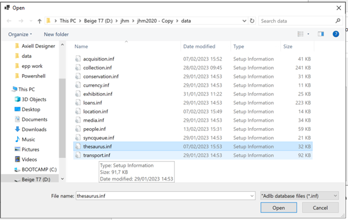
Task: Select This PC in navigation pane
Action: [23, 89]
